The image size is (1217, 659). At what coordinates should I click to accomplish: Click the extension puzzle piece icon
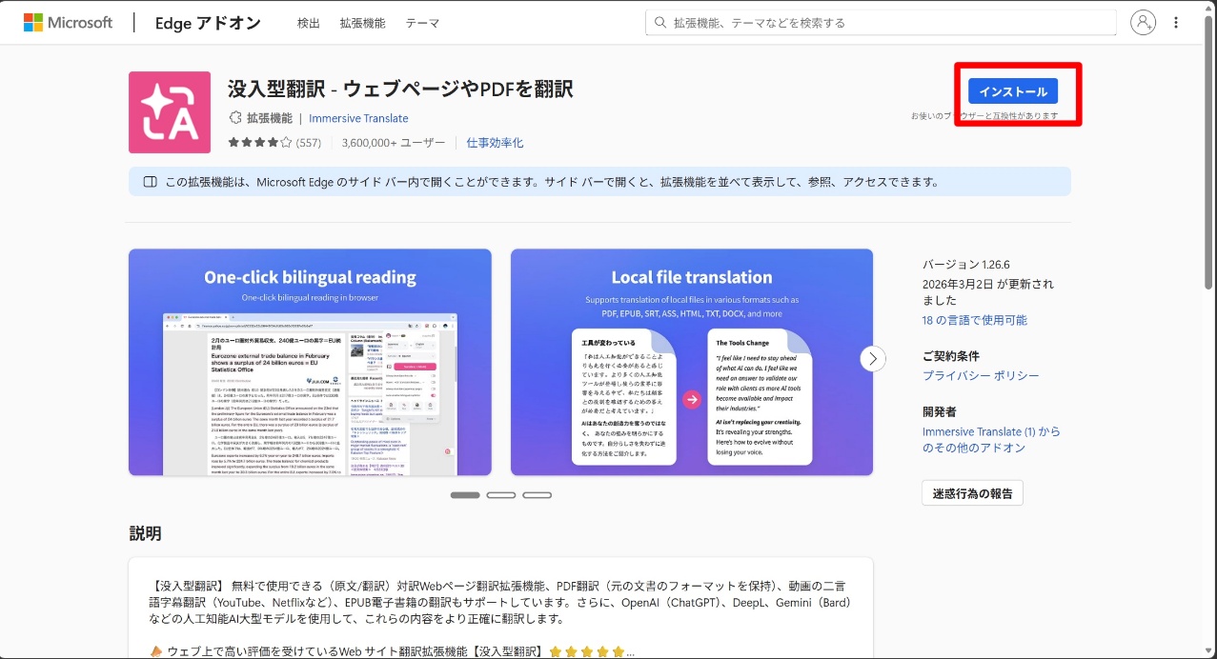tap(235, 118)
